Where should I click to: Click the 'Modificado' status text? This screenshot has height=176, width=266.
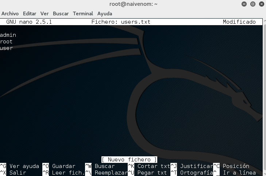(239, 22)
